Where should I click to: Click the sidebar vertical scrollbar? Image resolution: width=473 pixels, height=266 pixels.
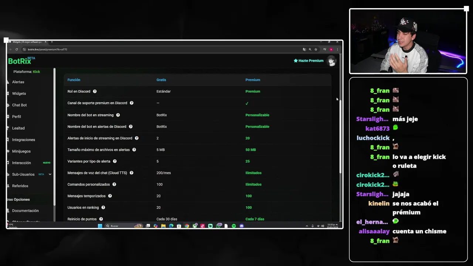55,137
